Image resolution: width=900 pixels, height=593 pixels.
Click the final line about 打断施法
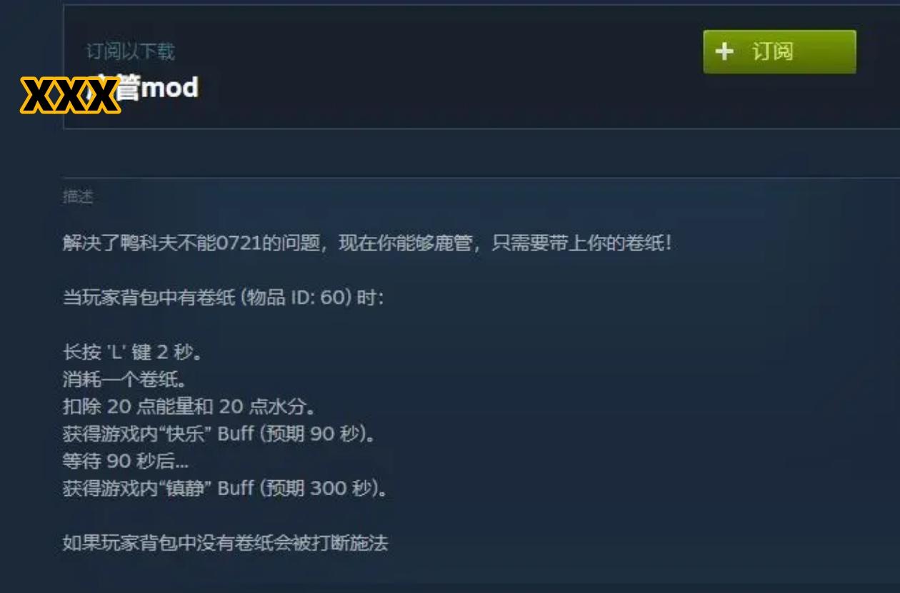(225, 544)
